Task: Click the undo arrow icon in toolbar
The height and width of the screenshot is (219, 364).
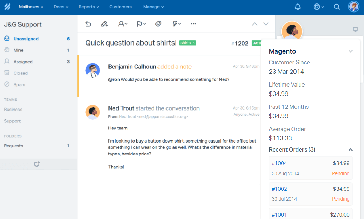Action: [88, 24]
